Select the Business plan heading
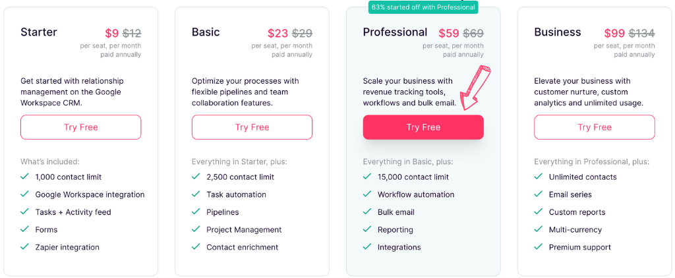This screenshot has width=675, height=278. tap(558, 32)
